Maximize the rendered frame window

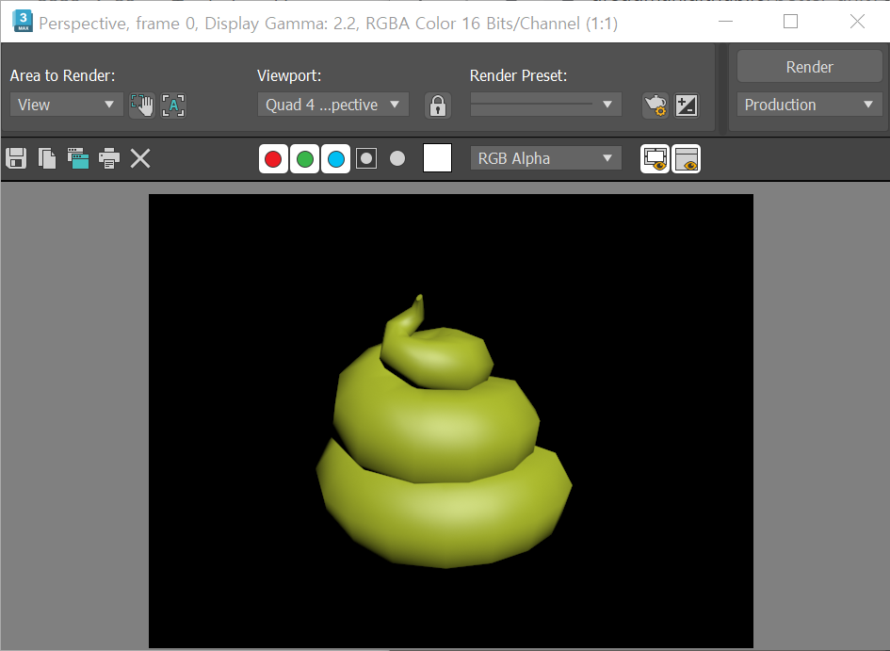pos(791,22)
